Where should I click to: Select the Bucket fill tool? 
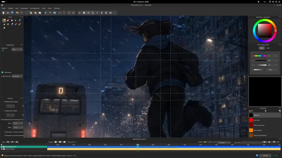tap(12, 24)
